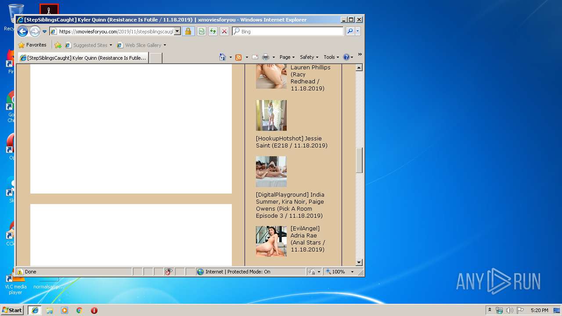Open the Suggested Sites link

pos(89,45)
